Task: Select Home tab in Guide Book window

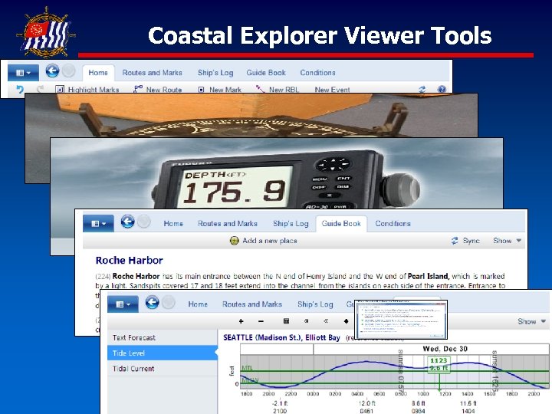Action: 173,224
